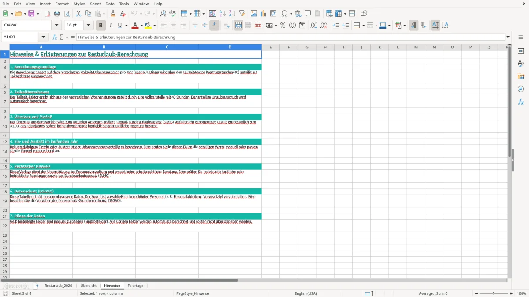This screenshot has width=529, height=297.
Task: Toggle Underline formatting
Action: pos(119,26)
